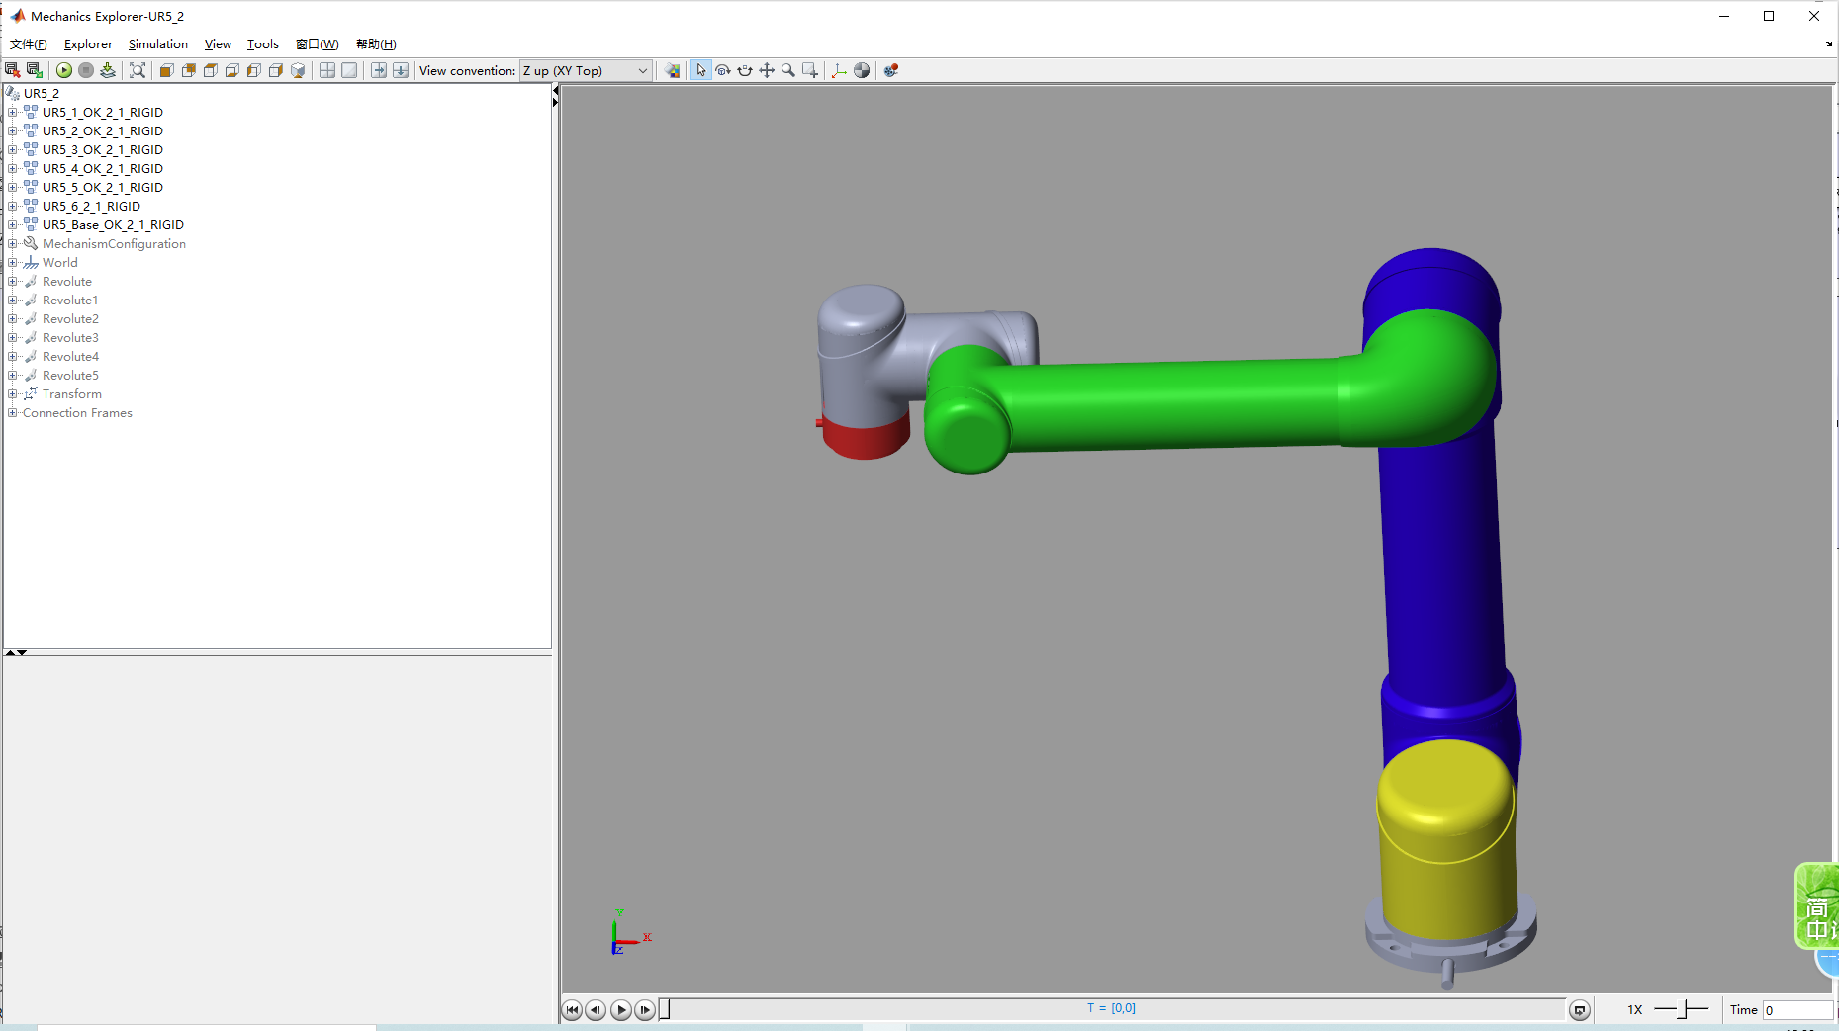Activate the Pan tool icon
The width and height of the screenshot is (1839, 1031).
point(767,70)
